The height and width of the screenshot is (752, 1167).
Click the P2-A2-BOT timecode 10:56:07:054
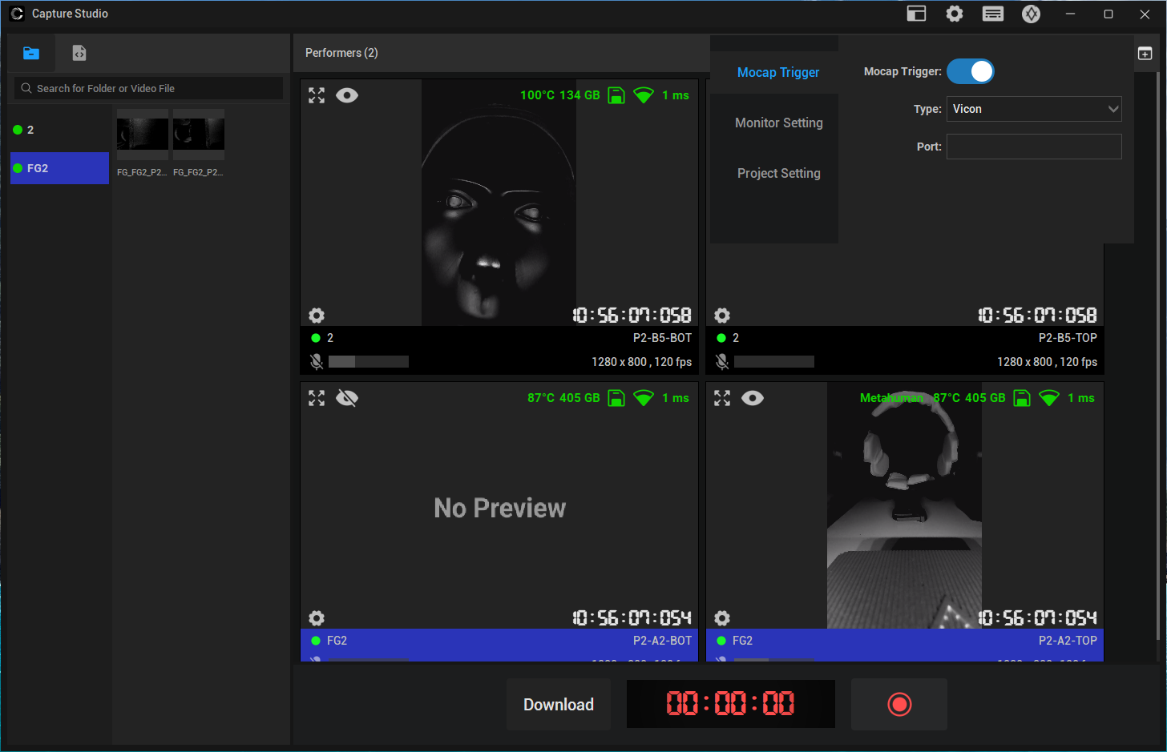point(632,618)
